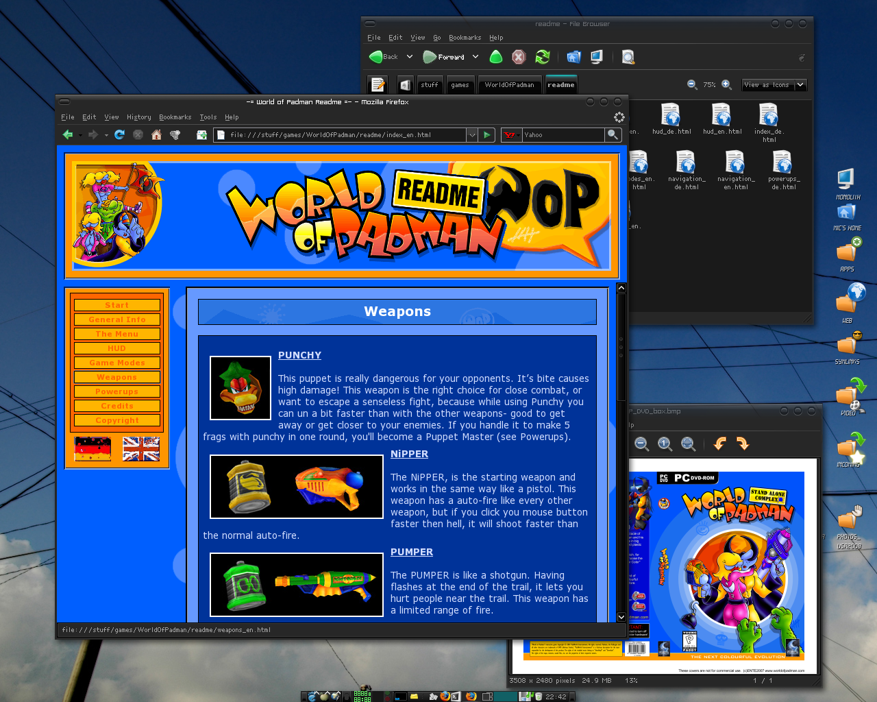Viewport: 877px width, 702px height.
Task: Reload the page in Firefox
Action: [x=119, y=135]
